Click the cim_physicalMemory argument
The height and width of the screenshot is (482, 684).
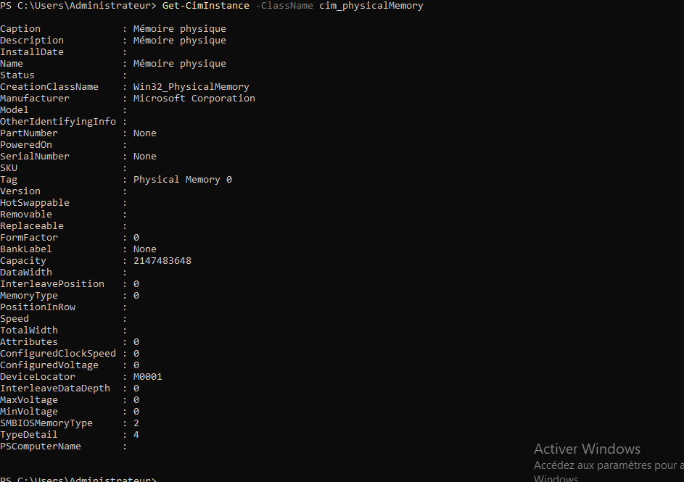tap(371, 6)
